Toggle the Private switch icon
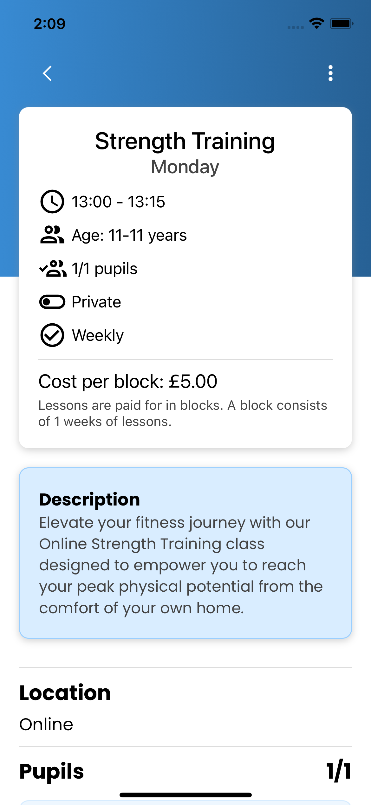Viewport: 371px width, 805px height. [x=52, y=302]
